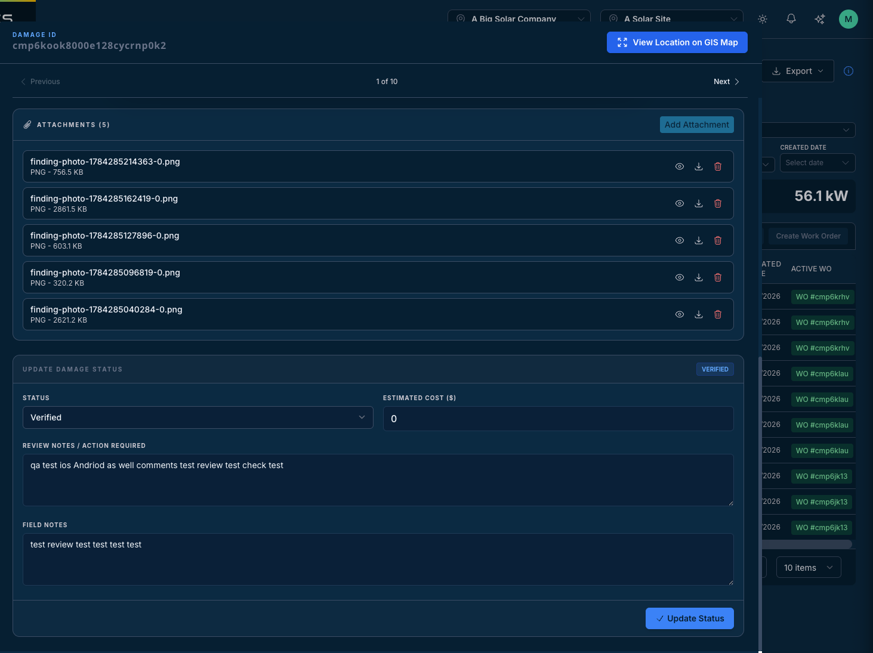Open Created Date Select date picker

pos(818,163)
